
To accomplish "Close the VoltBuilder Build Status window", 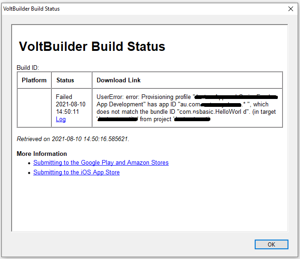I will (x=291, y=9).
